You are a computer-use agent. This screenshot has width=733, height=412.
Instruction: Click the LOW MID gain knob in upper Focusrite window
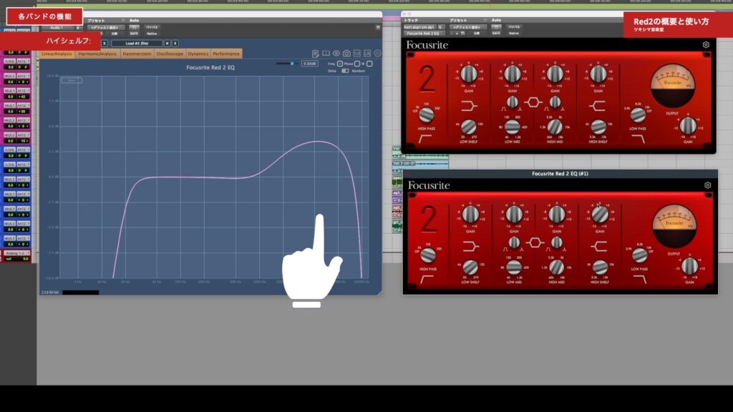512,74
